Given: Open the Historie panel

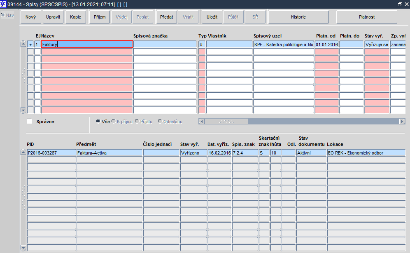Looking at the screenshot, I should coord(298,17).
